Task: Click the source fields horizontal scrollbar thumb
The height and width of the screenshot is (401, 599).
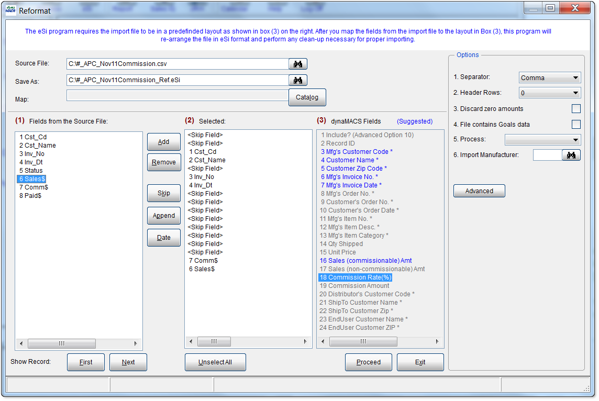Action: 61,343
